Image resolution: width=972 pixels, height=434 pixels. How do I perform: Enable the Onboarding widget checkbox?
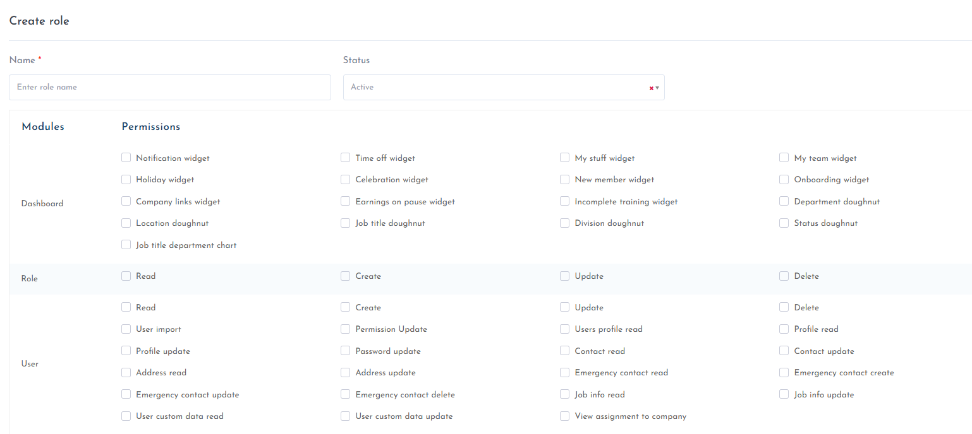point(784,179)
